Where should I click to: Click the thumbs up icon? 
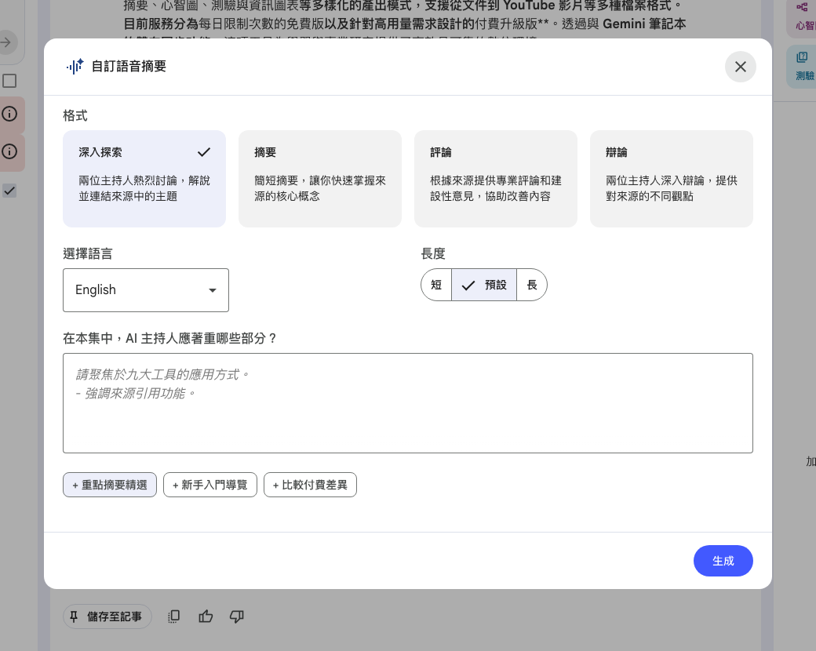(206, 616)
